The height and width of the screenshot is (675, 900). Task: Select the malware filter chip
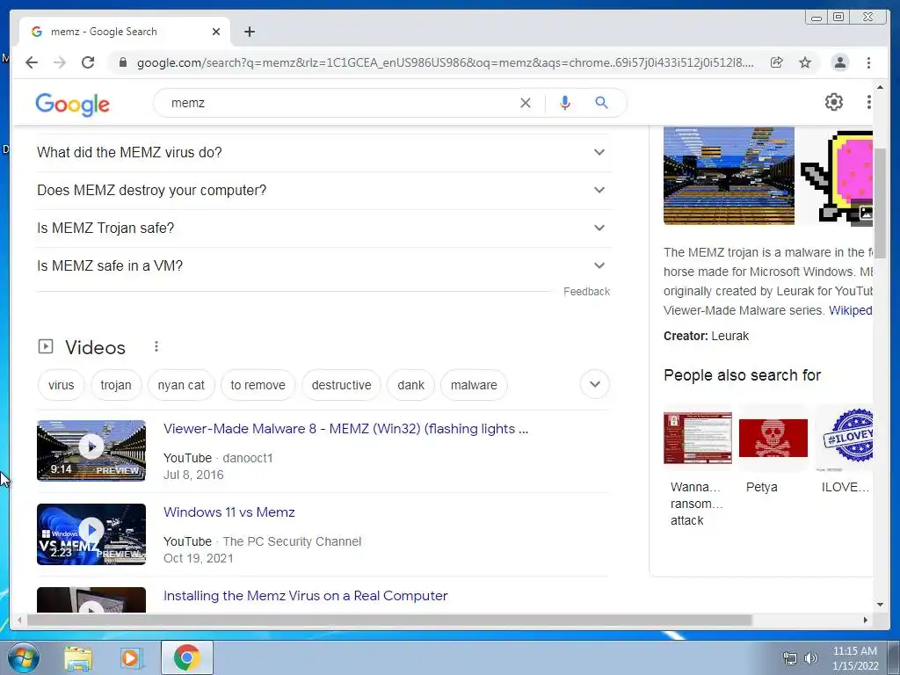(474, 385)
